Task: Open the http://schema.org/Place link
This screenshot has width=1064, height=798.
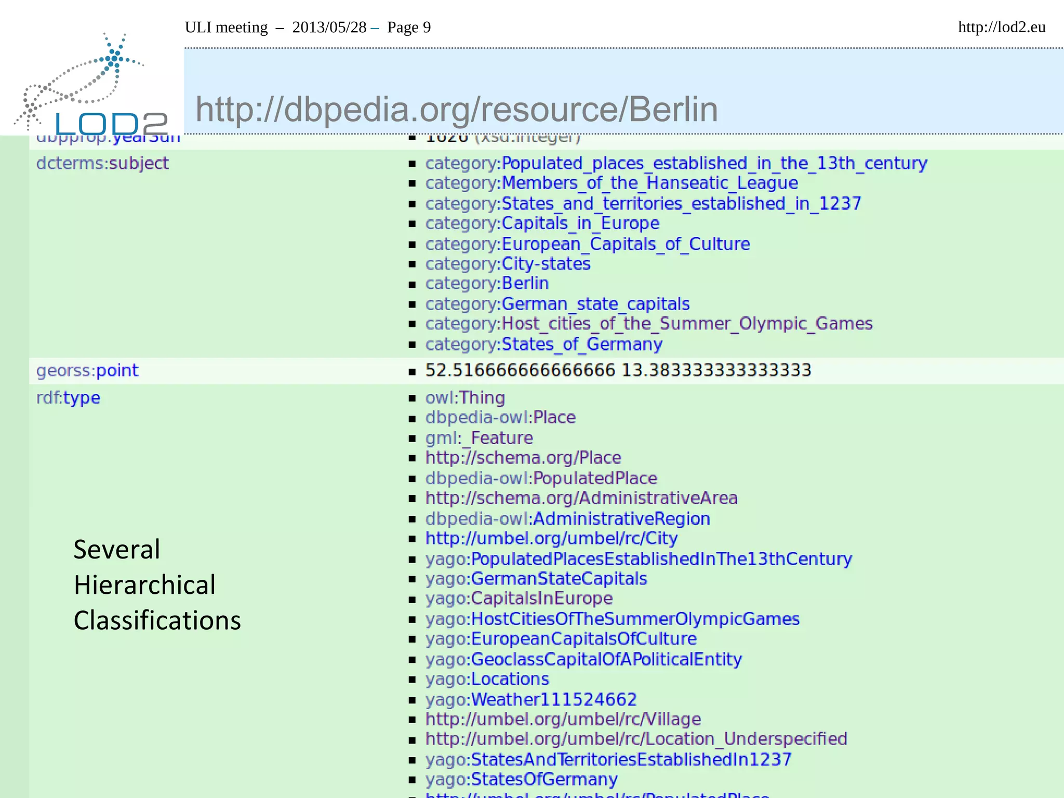Action: [x=523, y=458]
